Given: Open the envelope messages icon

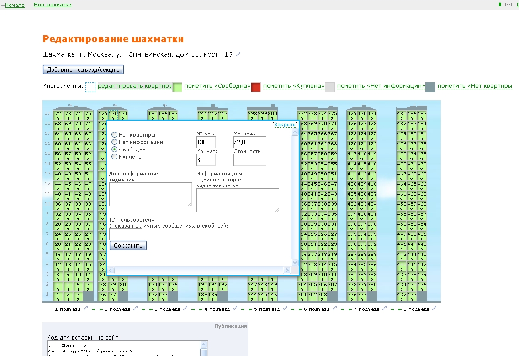Looking at the screenshot, I should tap(508, 5).
